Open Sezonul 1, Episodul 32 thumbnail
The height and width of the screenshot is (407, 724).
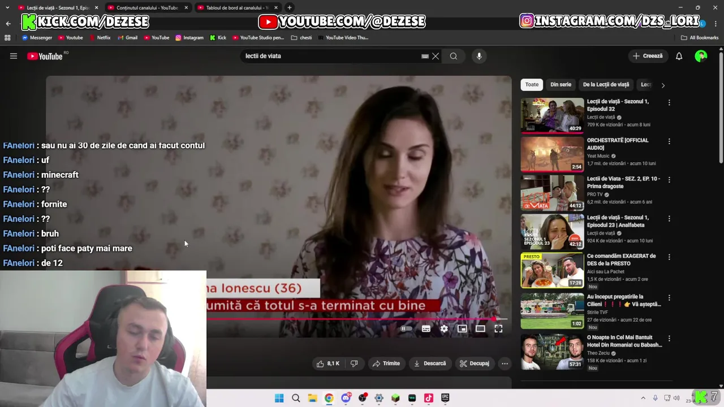click(552, 115)
